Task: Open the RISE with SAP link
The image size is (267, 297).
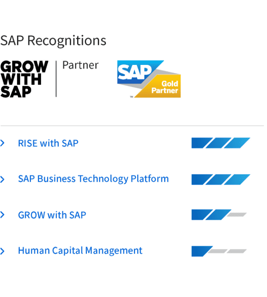Action: pos(48,143)
